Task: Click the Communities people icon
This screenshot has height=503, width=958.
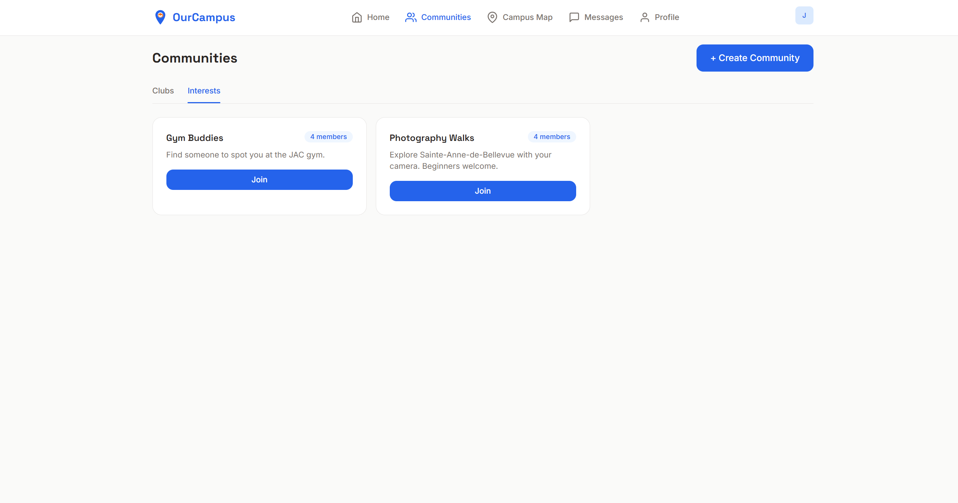Action: tap(411, 17)
